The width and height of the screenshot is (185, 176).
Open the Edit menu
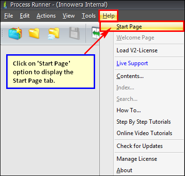[x=25, y=16]
